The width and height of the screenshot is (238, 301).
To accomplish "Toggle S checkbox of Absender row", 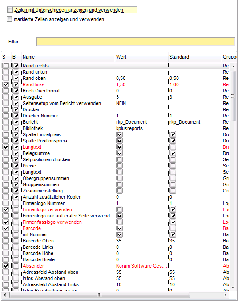I will point(6,266).
